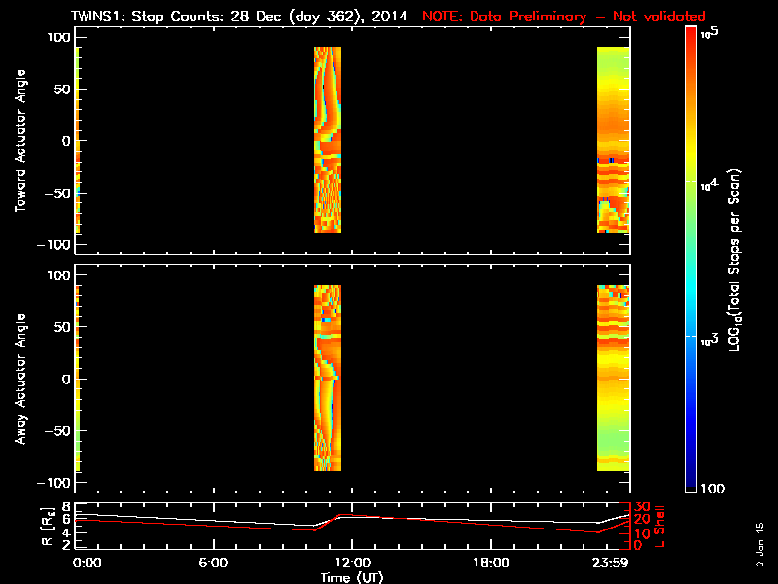Click the "0:00" time axis label

tap(87, 563)
